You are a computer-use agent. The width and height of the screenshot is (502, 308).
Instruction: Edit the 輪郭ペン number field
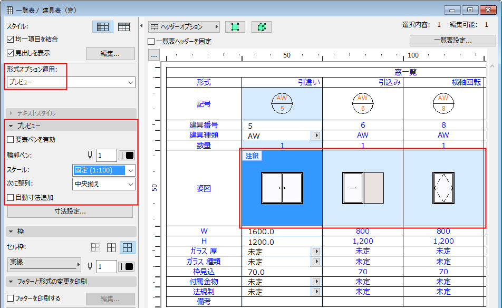107,156
